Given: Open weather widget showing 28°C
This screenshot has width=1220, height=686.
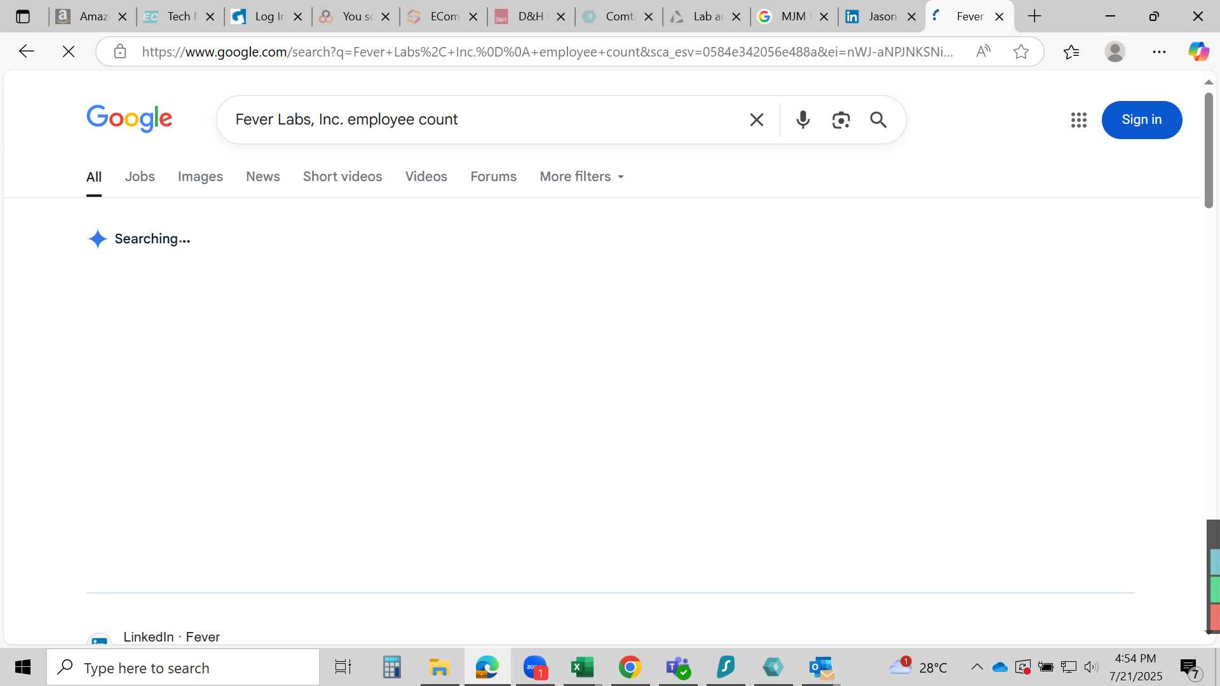Looking at the screenshot, I should coord(918,667).
